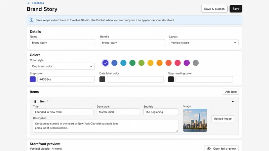Click the Save & publish button
Screen dimensions: 269x151
tap(214, 9)
